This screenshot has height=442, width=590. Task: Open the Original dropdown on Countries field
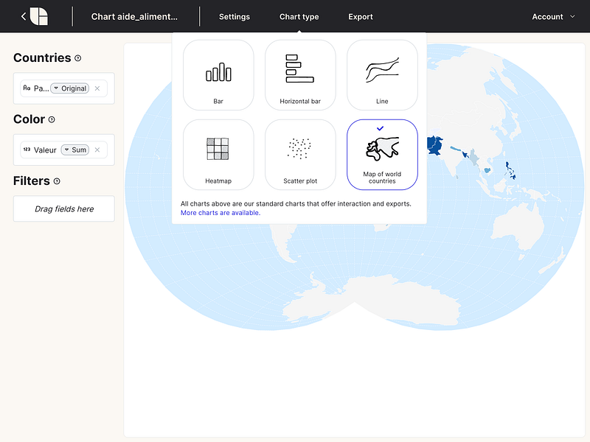(70, 88)
